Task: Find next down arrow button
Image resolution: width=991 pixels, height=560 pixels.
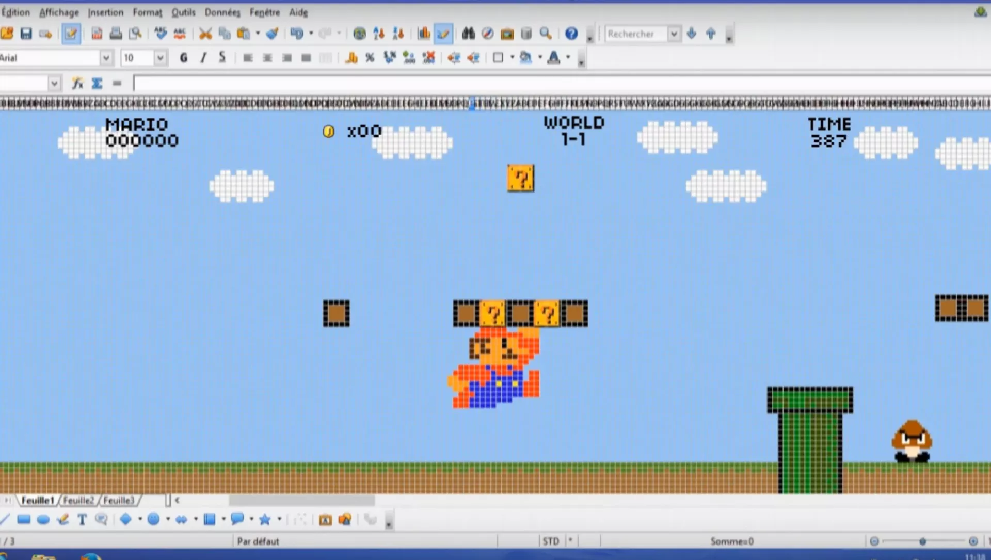Action: click(692, 34)
